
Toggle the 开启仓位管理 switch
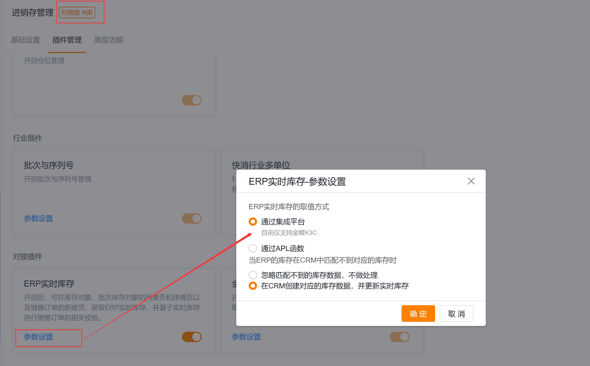pos(192,100)
